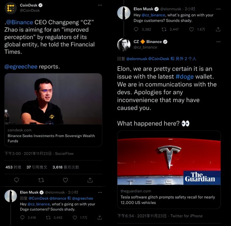Click the @Binance mention in CoinDesk's tweet

click(19, 22)
